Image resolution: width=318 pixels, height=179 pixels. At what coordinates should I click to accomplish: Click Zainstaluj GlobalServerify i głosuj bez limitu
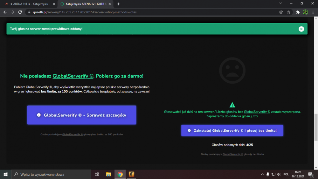pyautogui.click(x=232, y=131)
